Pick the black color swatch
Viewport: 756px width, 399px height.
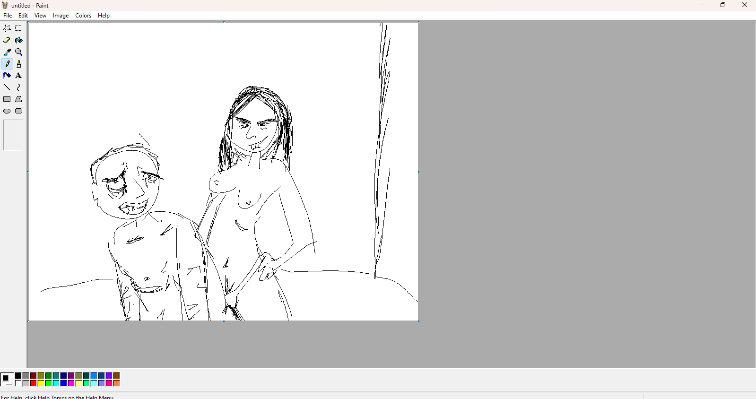(x=18, y=376)
